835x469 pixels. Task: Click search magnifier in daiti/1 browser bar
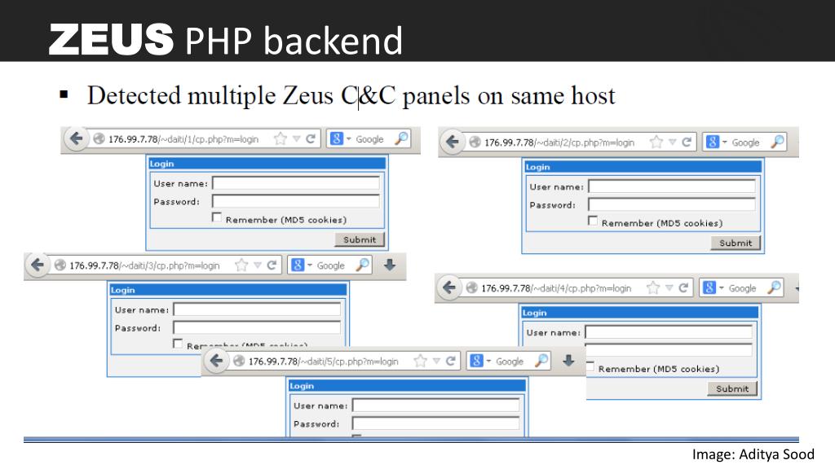point(401,138)
